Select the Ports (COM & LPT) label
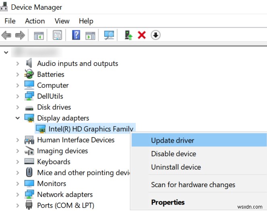 [x=66, y=205]
